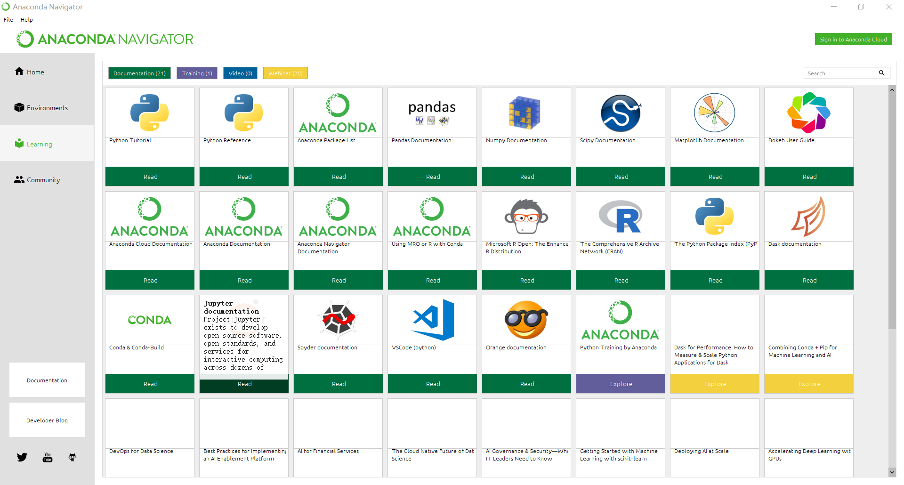
Task: Read the Pandas Documentation
Action: point(432,177)
